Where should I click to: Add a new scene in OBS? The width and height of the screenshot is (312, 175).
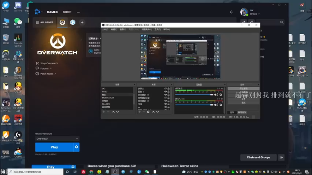click(x=104, y=112)
